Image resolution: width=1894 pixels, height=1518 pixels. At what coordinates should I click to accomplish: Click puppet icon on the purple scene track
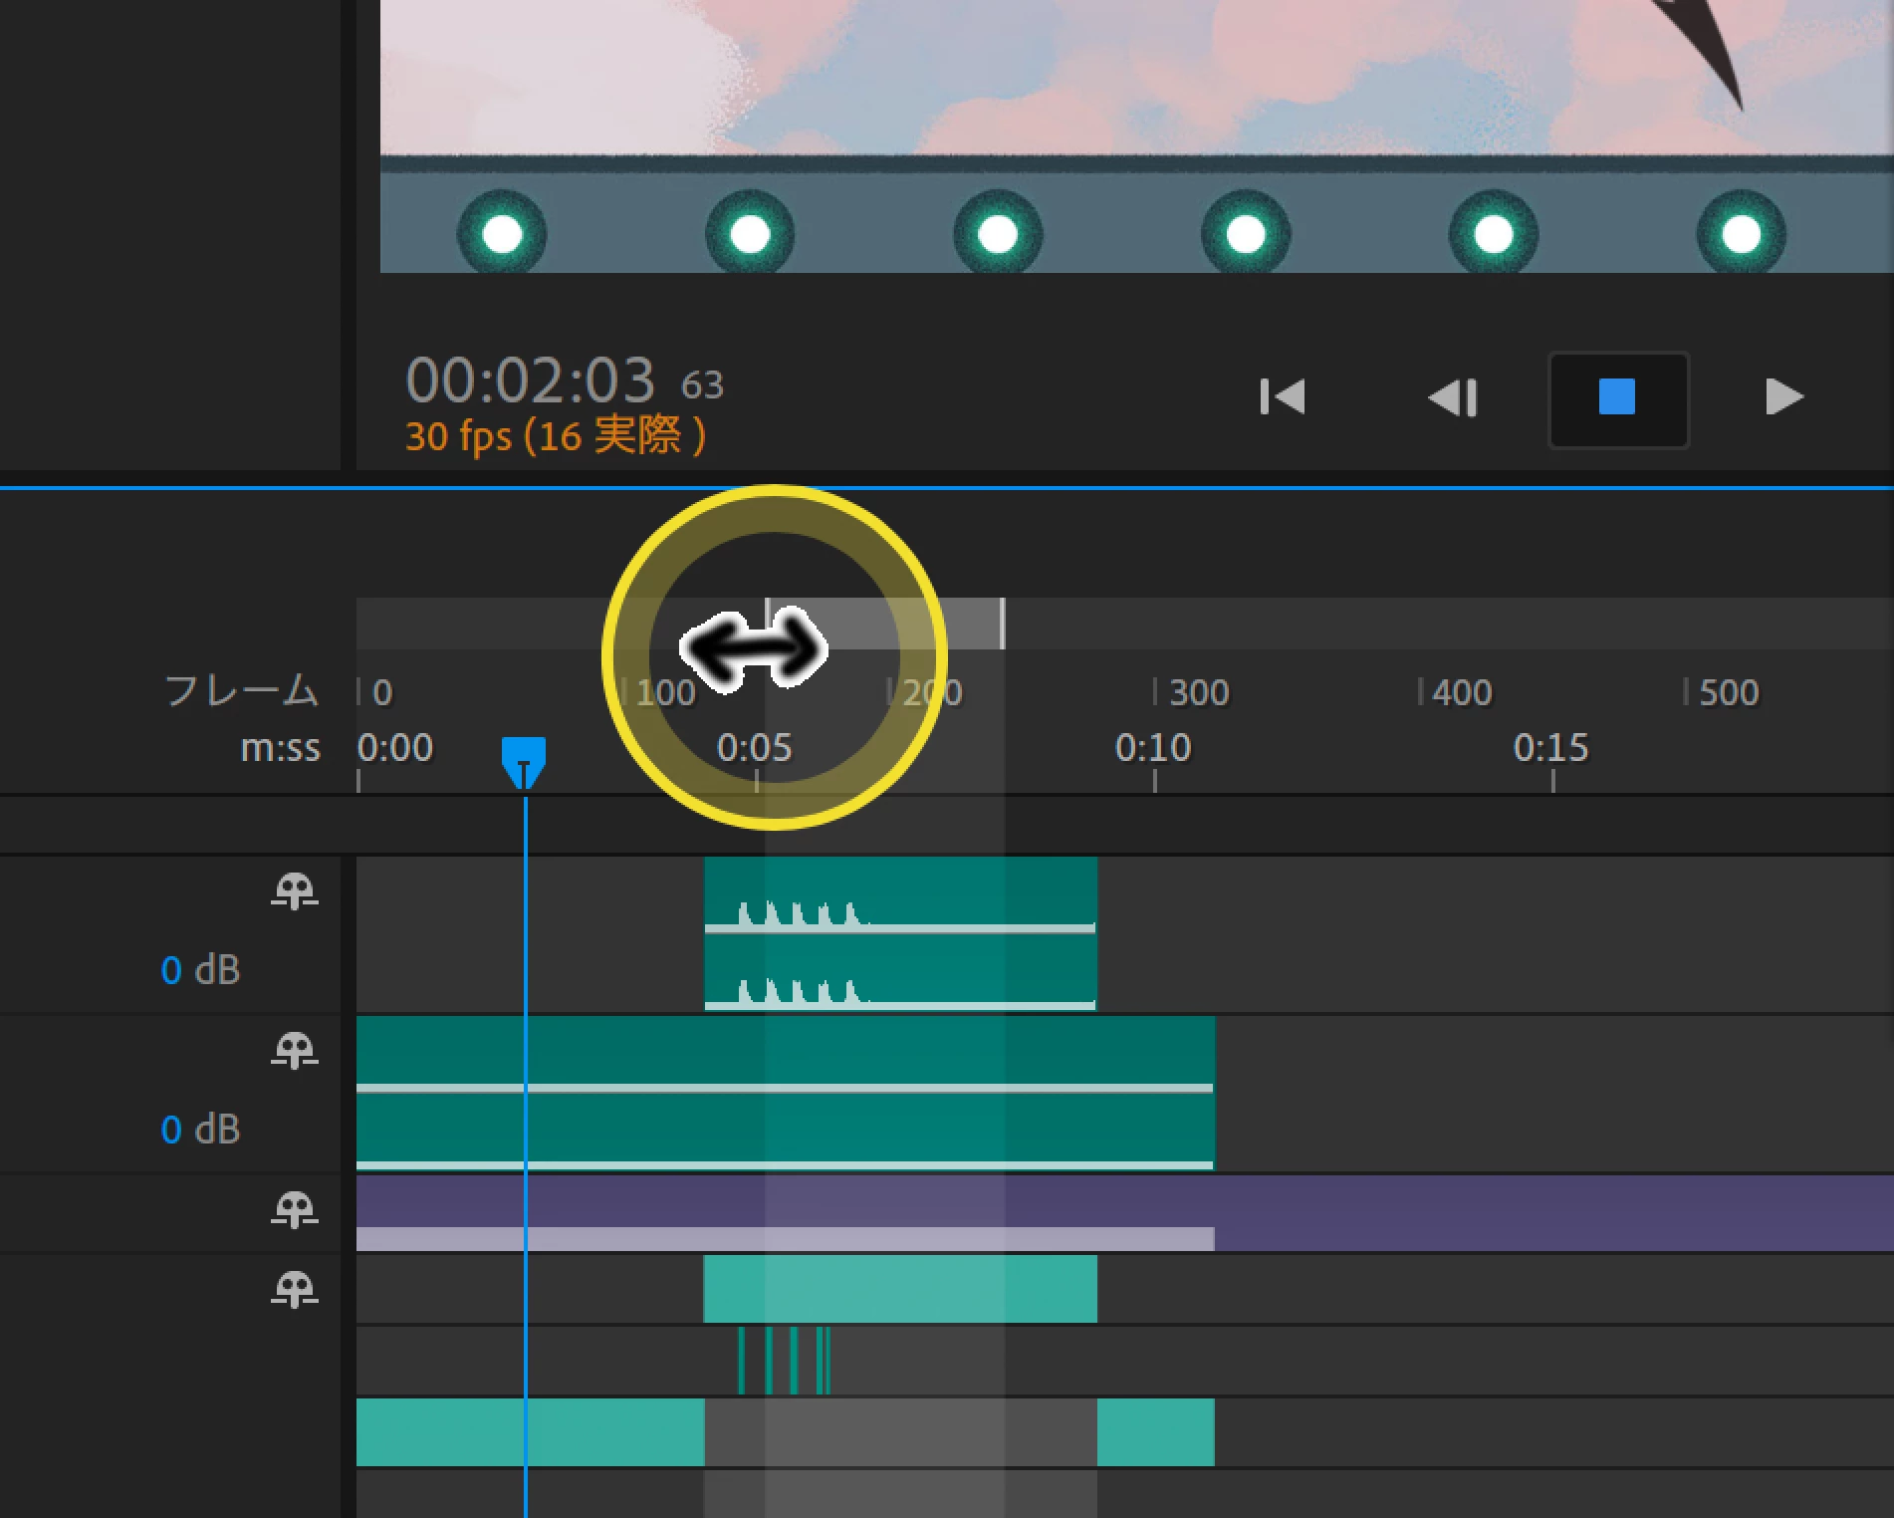point(295,1209)
